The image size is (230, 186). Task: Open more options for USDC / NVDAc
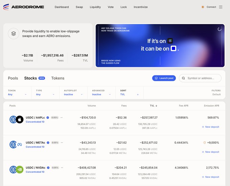pyautogui.click(x=62, y=168)
